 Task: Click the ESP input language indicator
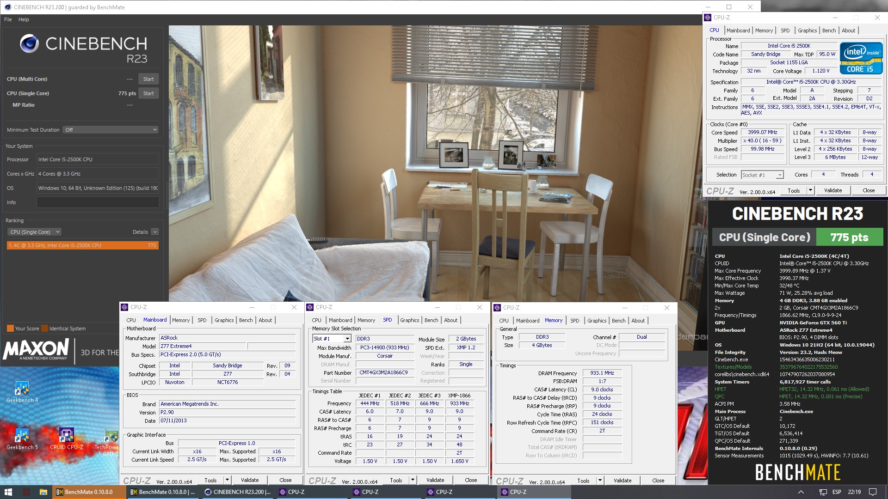click(837, 492)
